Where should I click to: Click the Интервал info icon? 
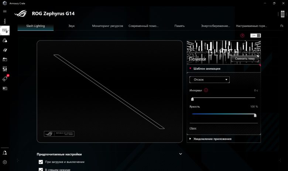pyautogui.click(x=206, y=90)
